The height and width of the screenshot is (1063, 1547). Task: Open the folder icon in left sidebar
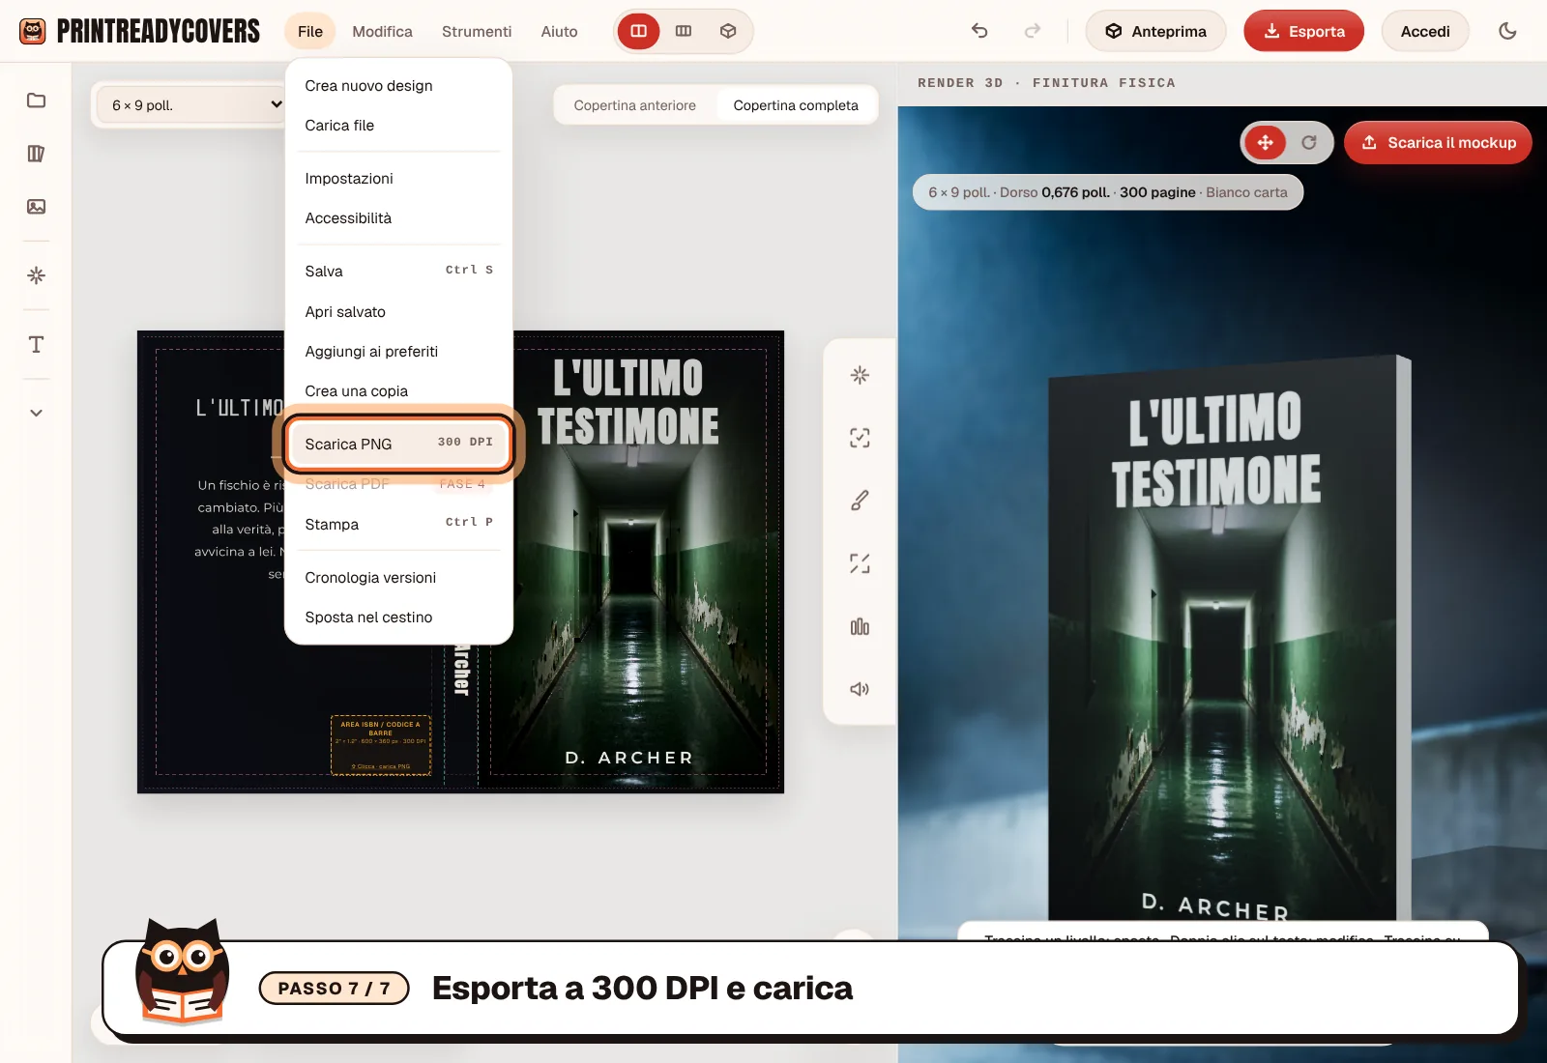(x=36, y=101)
